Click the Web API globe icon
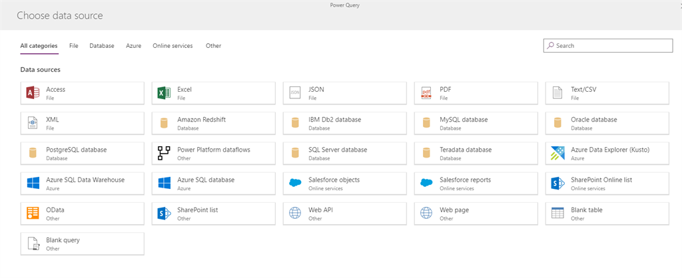 (295, 213)
